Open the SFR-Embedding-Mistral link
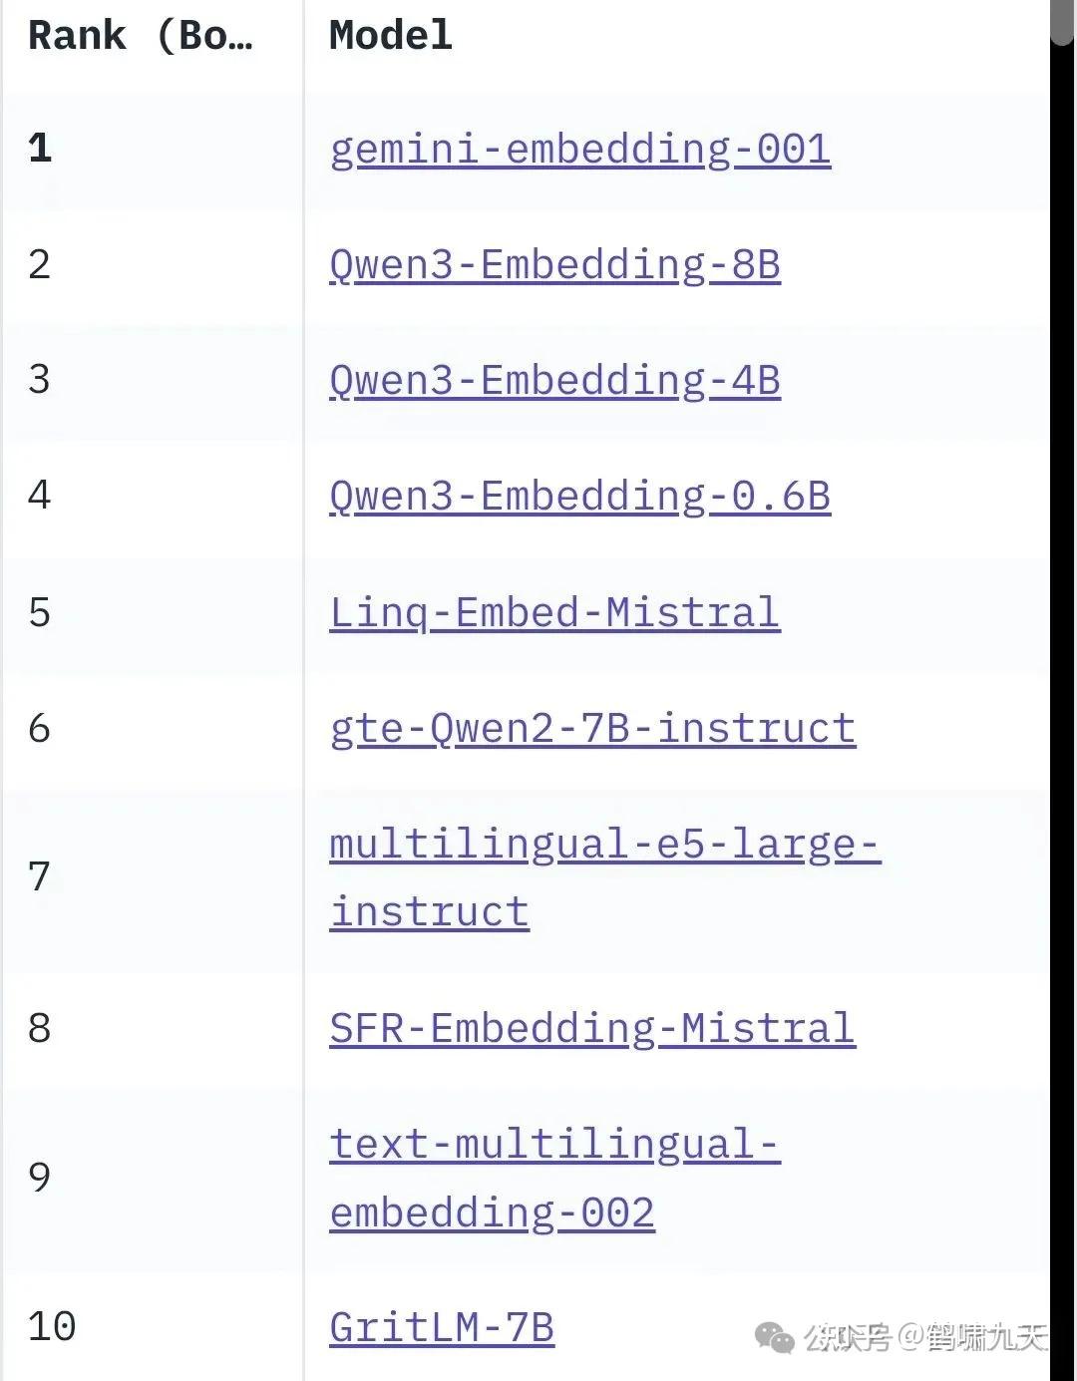 coord(592,1028)
